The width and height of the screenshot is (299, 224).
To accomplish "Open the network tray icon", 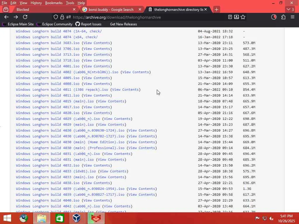I will pyautogui.click(x=265, y=218).
